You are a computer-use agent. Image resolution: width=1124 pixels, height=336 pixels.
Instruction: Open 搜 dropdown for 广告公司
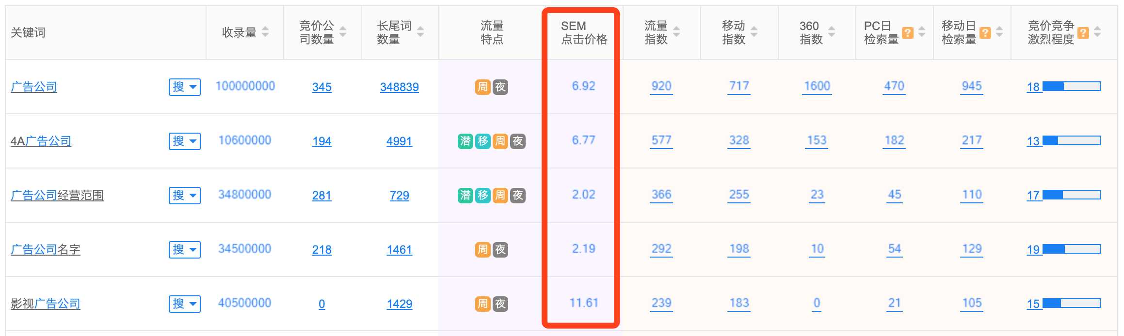click(x=185, y=87)
